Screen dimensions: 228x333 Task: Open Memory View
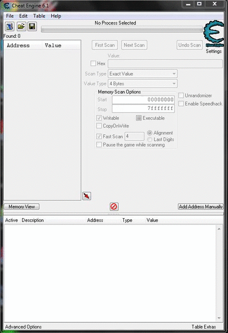point(22,206)
